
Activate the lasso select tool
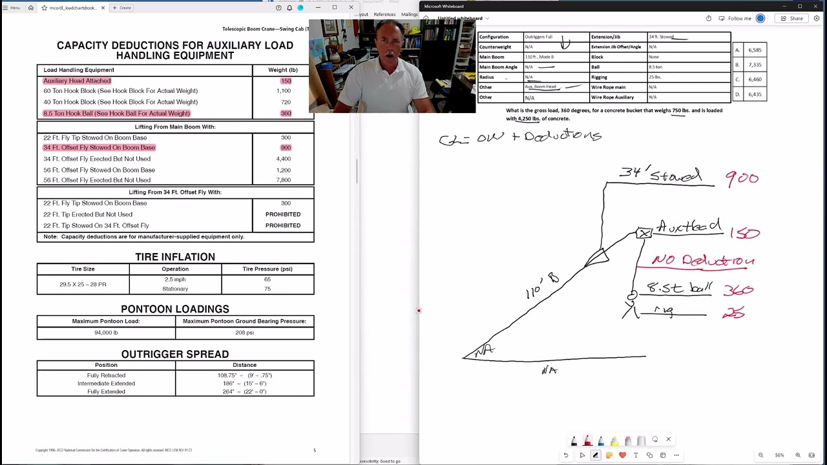pos(654,440)
